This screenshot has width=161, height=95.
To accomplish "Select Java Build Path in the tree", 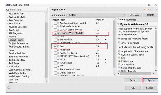I will [x=16, y=14].
